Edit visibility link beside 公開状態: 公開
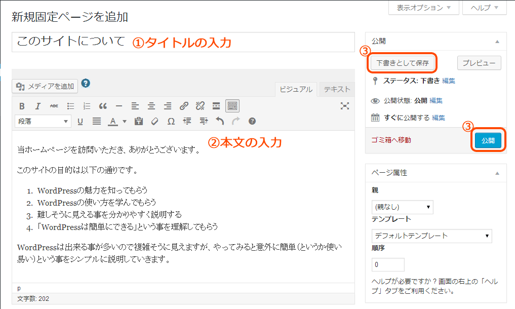Image resolution: width=515 pixels, height=309 pixels. pyautogui.click(x=436, y=101)
